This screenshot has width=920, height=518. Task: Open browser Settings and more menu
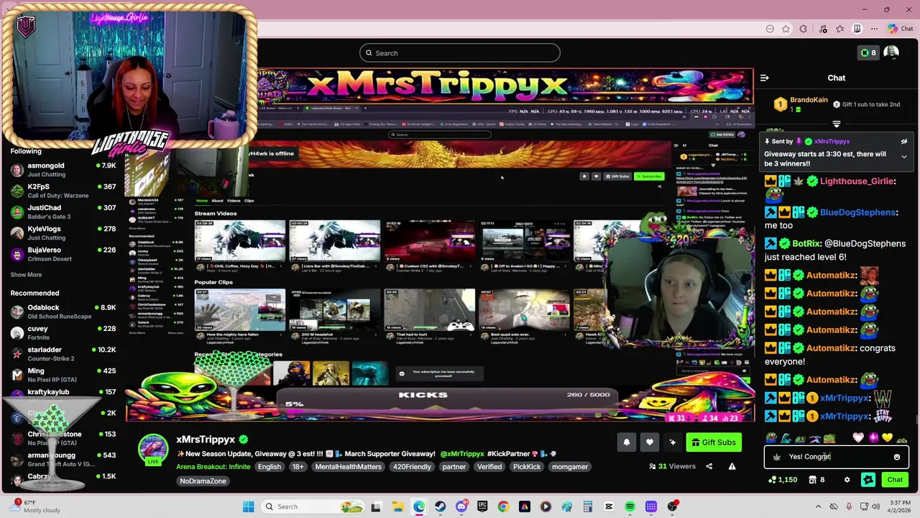pos(874,29)
